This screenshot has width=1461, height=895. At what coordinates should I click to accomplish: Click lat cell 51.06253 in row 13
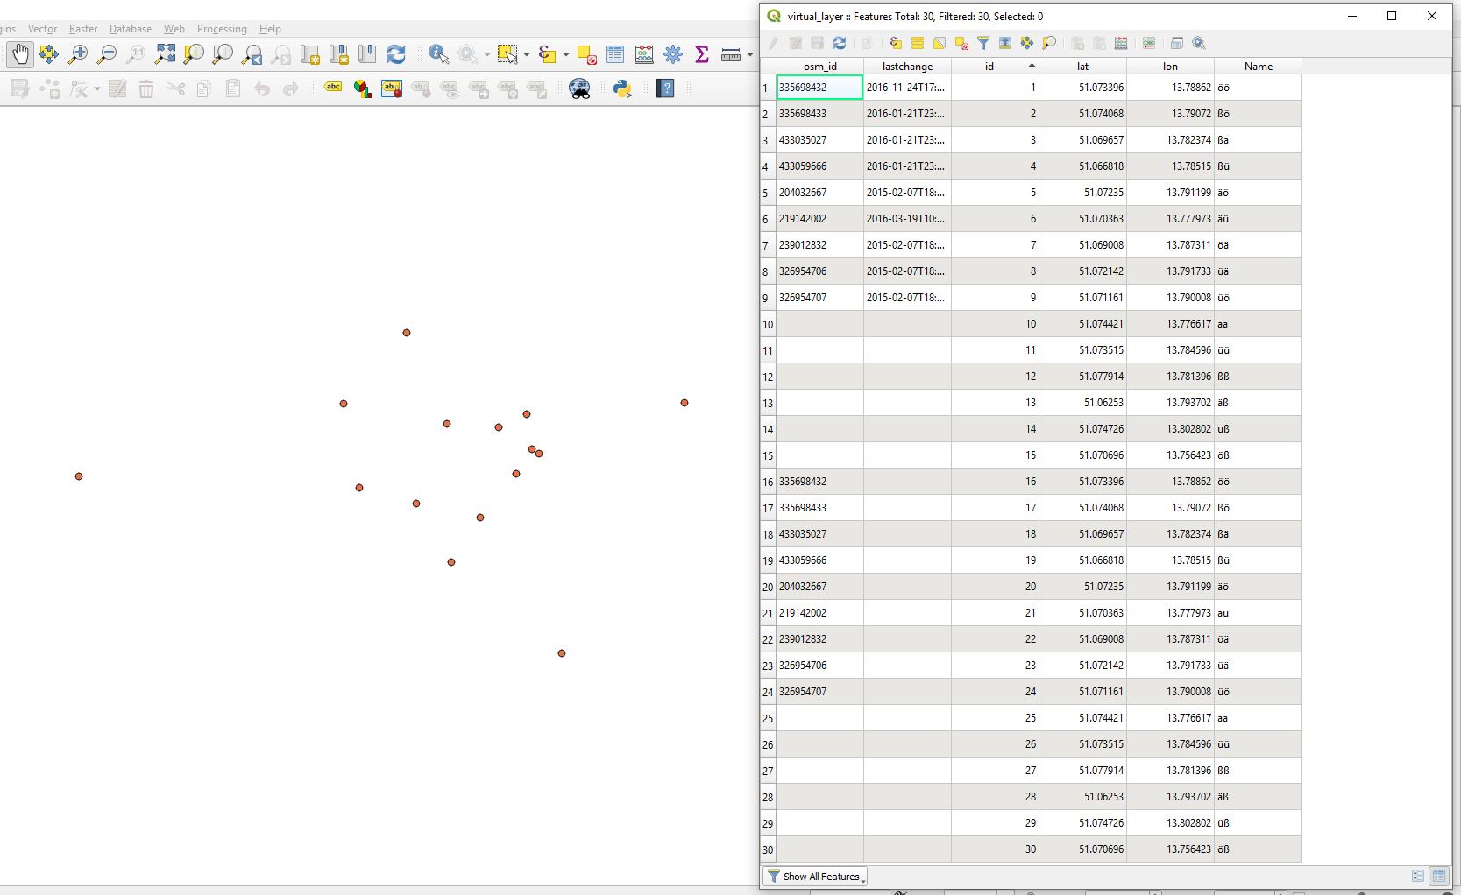(1082, 403)
